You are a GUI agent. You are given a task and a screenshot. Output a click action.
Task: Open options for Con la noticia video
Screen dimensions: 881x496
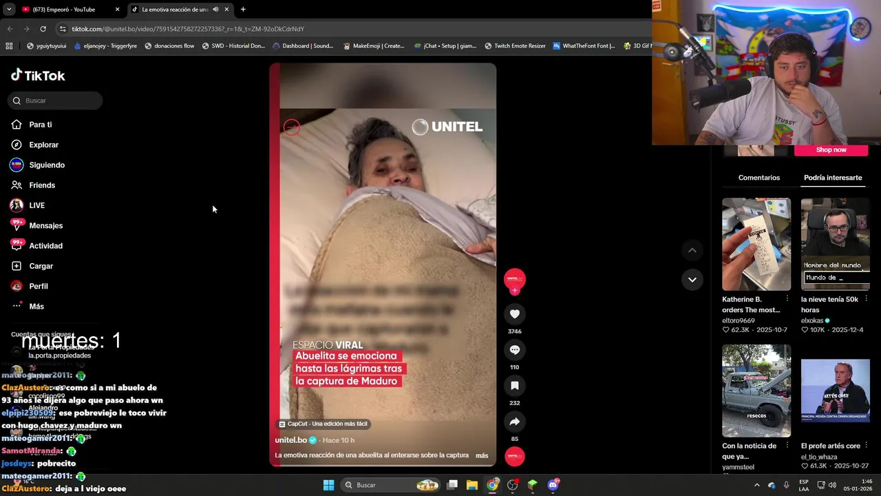point(787,446)
